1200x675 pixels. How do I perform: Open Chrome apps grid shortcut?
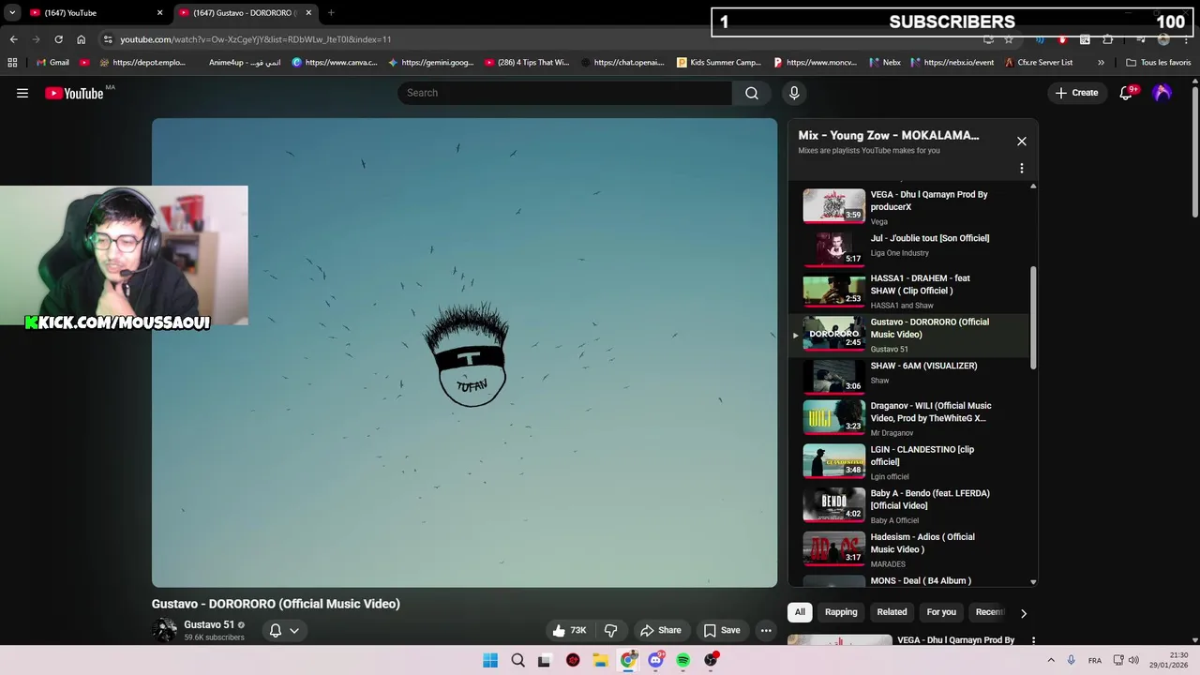tap(12, 63)
